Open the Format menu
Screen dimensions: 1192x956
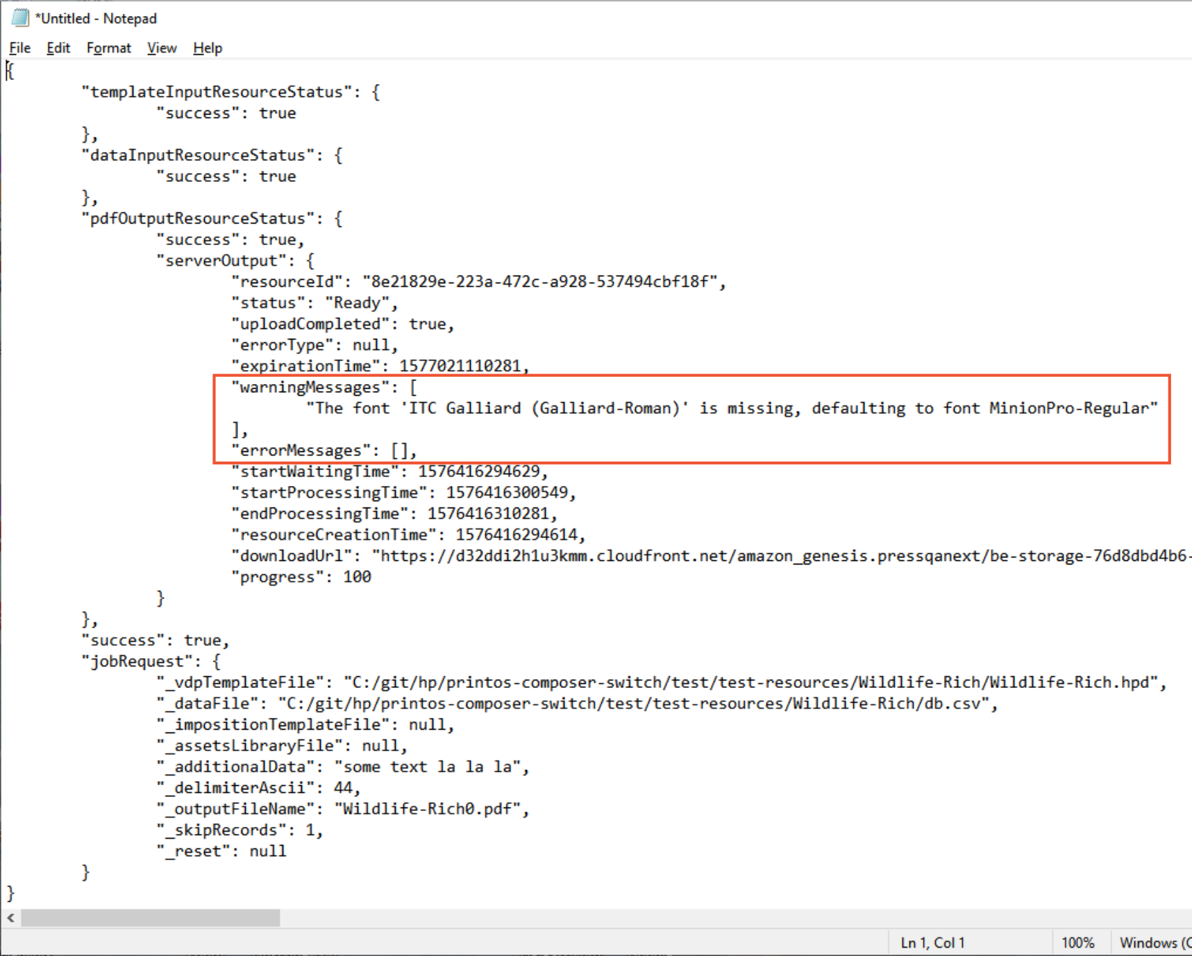108,48
